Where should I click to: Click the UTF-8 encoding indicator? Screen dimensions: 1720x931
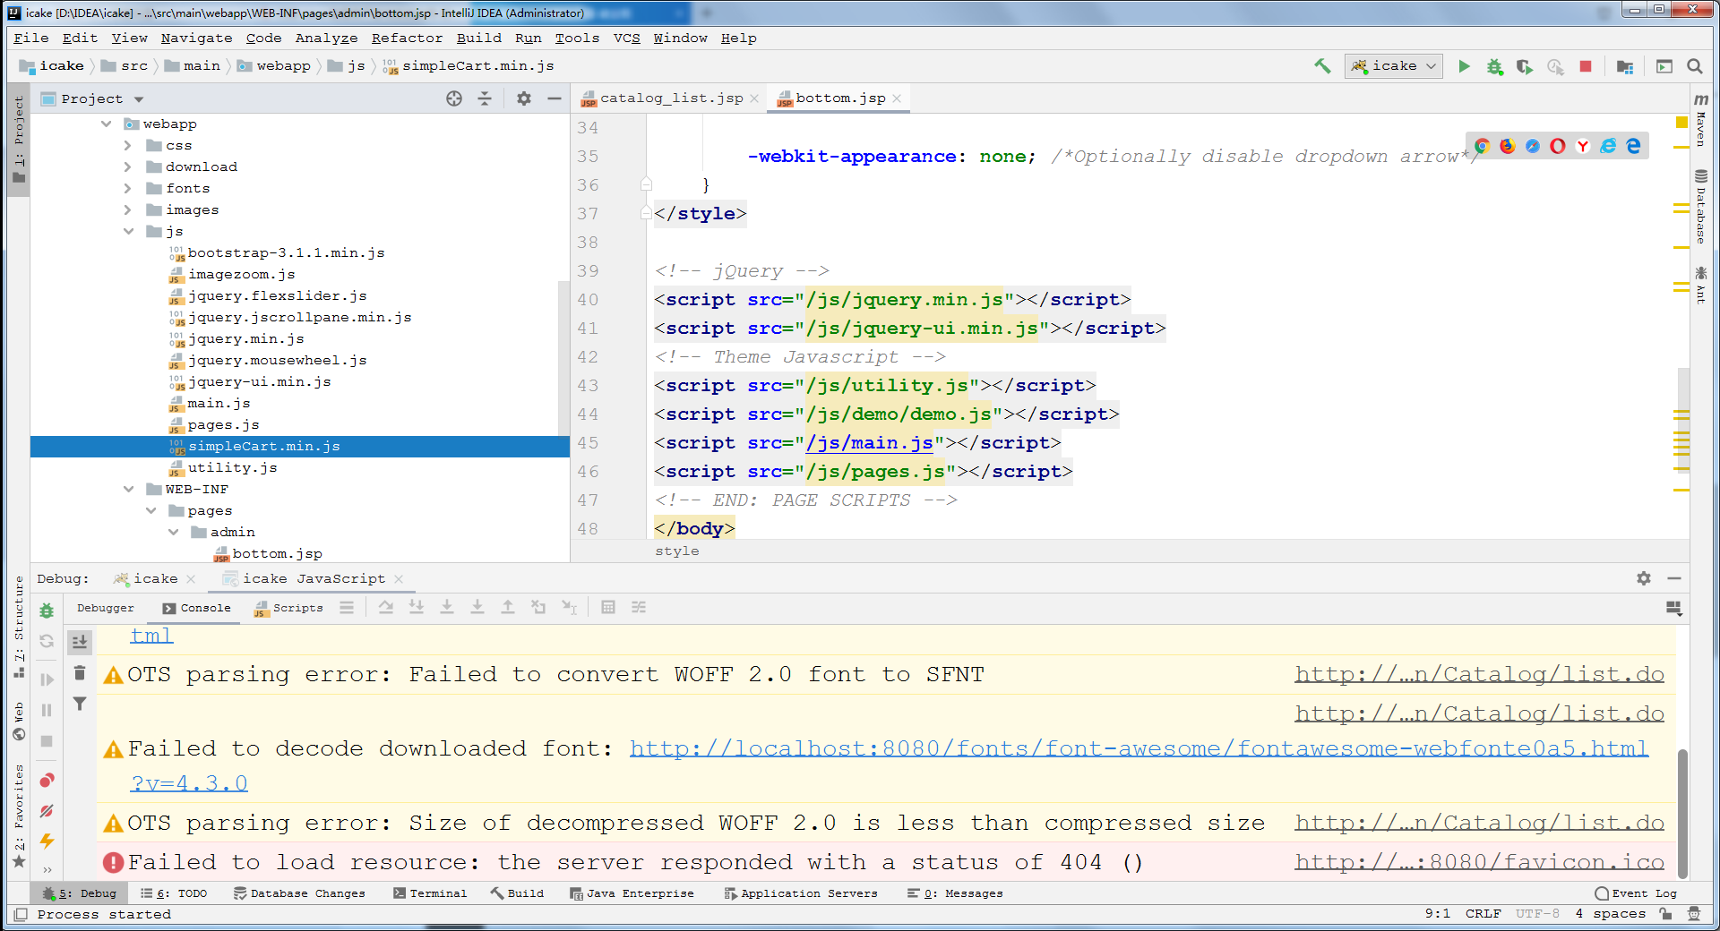[x=1537, y=914]
